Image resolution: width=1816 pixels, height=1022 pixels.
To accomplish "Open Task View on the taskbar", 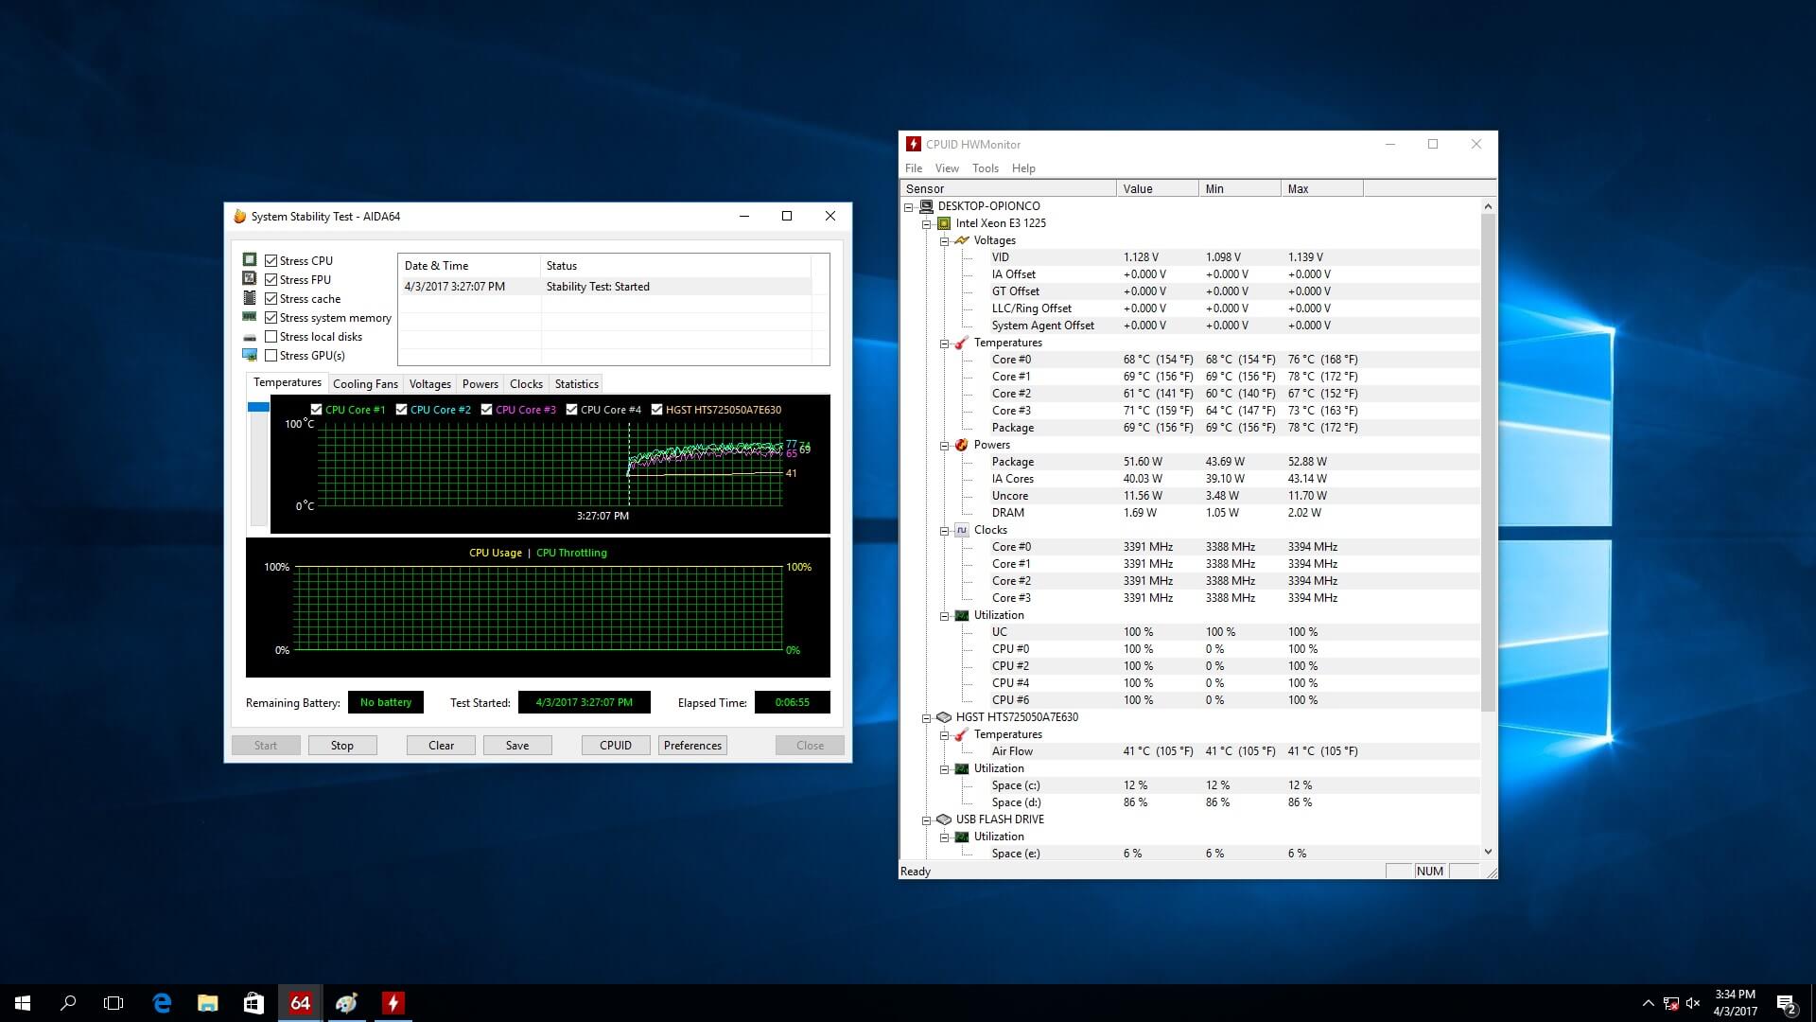I will [113, 1003].
